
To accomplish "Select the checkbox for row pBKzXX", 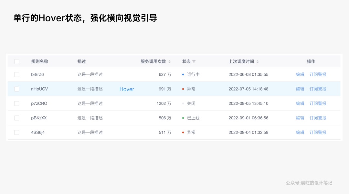I will tap(17, 118).
